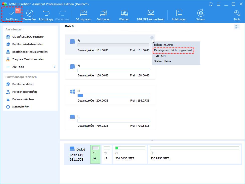The image size is (245, 184).
Task: Select 200.00GB NTFS block in disk map
Action: [130, 154]
